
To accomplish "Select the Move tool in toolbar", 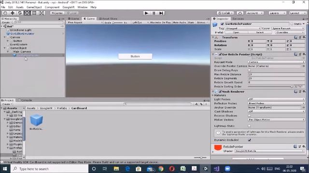I will click(13, 13).
